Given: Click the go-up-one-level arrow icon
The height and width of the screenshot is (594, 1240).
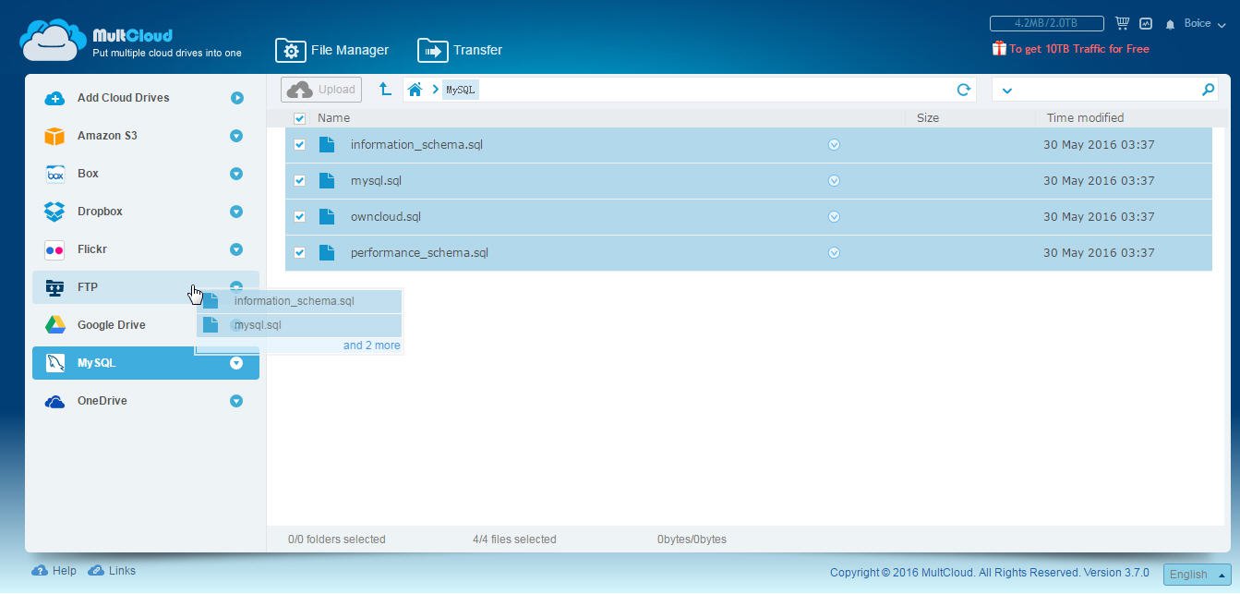Looking at the screenshot, I should click(x=385, y=90).
